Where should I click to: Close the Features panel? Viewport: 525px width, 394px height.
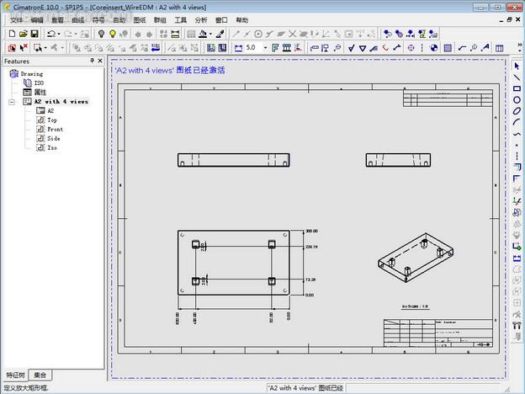100,61
